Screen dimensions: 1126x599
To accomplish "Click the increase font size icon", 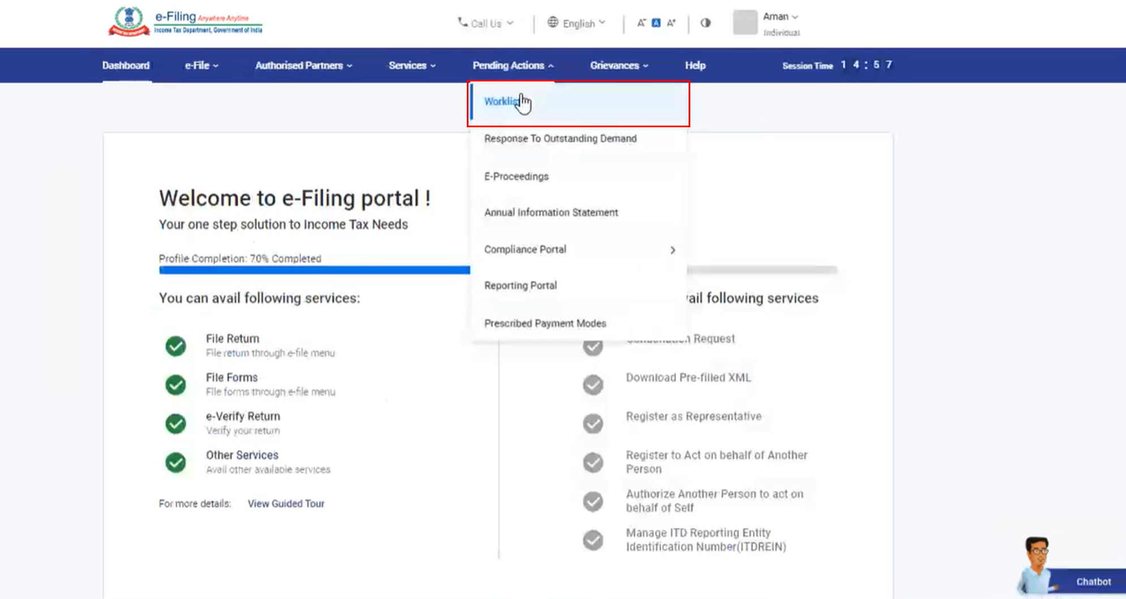I will 671,23.
